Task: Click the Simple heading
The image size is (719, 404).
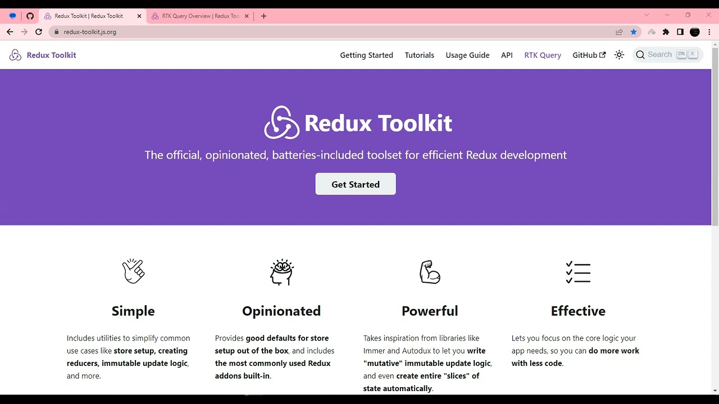Action: (x=133, y=311)
